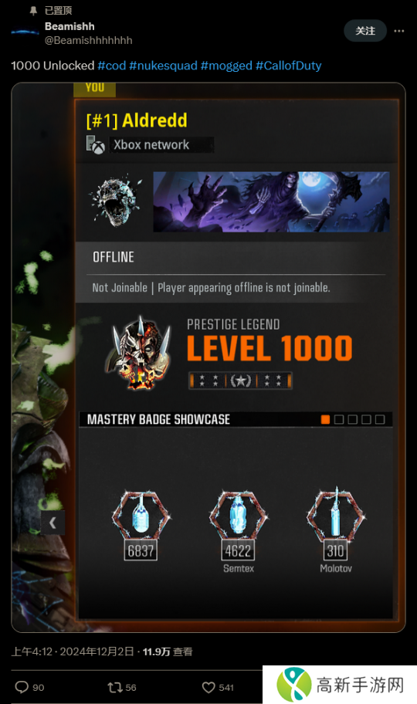Click the #cod hashtag
The height and width of the screenshot is (704, 417).
pyautogui.click(x=112, y=66)
